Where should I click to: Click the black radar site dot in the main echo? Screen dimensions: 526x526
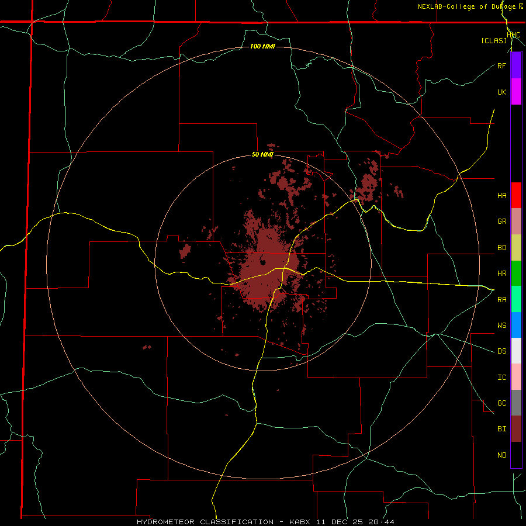tap(263, 262)
